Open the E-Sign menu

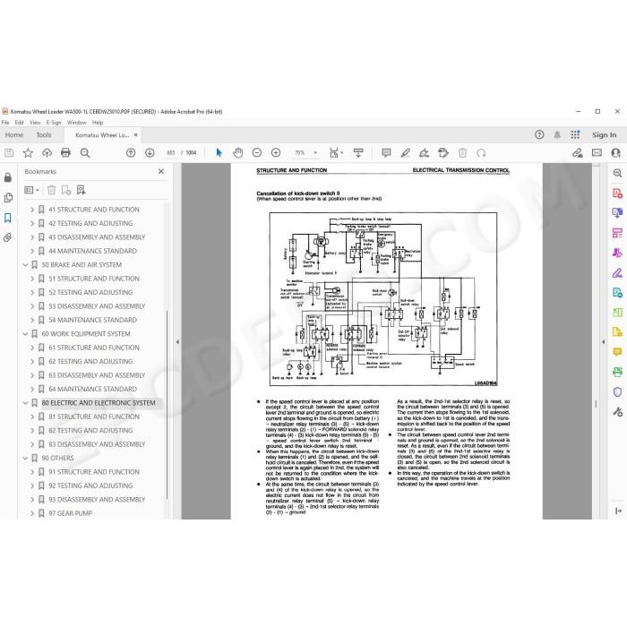coord(54,123)
